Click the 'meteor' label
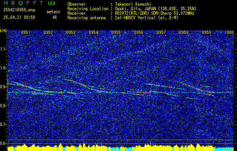The width and height of the screenshot is (237, 151). [x=54, y=12]
